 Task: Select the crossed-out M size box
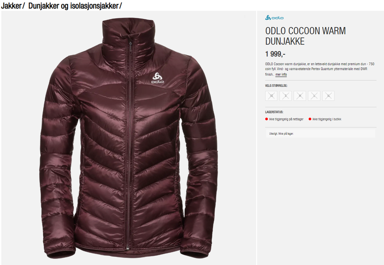pyautogui.click(x=300, y=96)
